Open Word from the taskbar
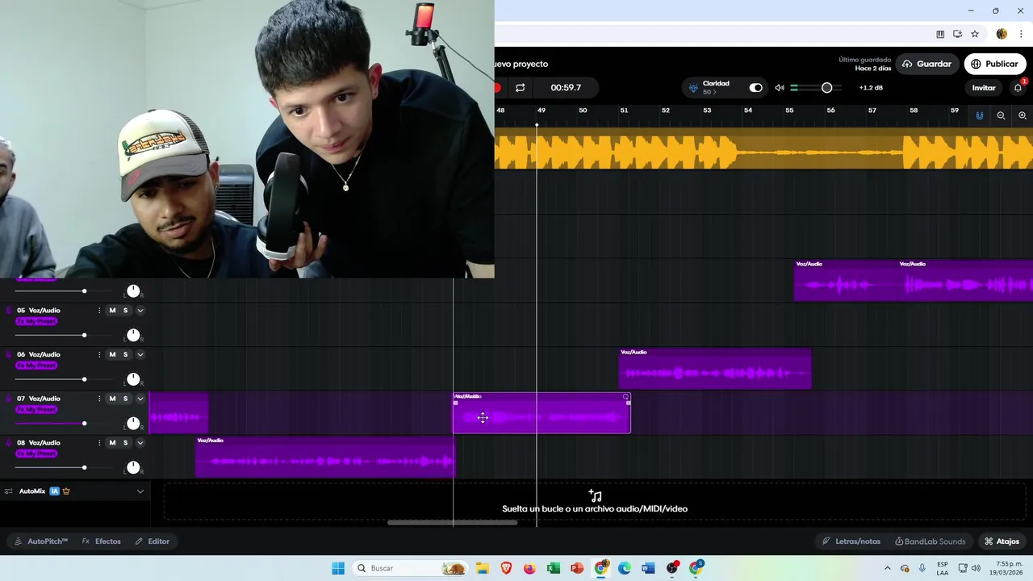Viewport: 1033px width, 581px height. point(648,568)
